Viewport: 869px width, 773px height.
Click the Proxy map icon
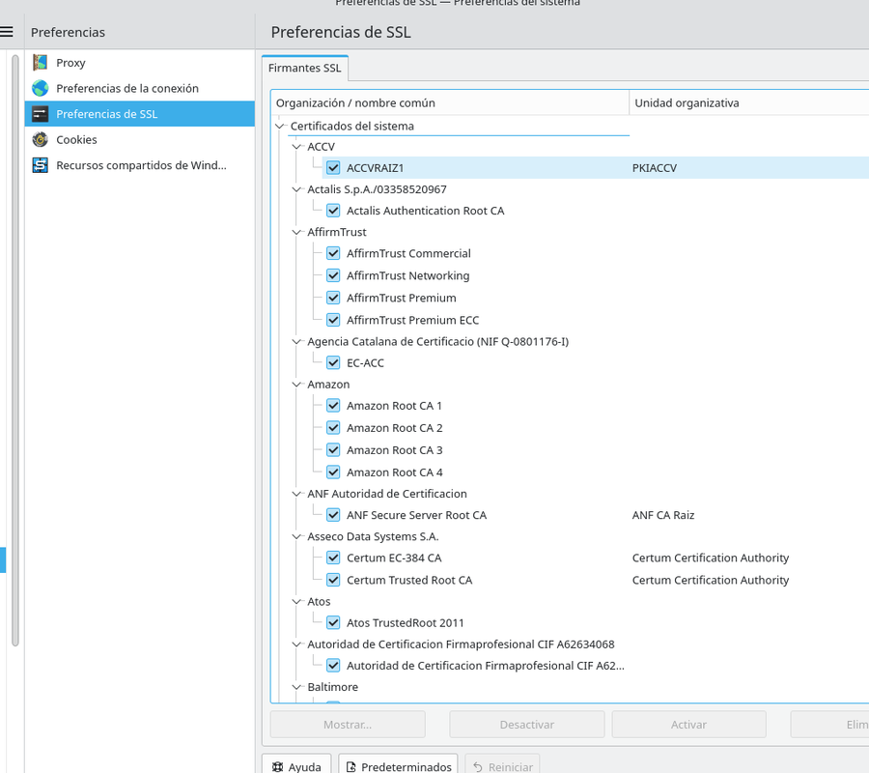click(x=40, y=63)
